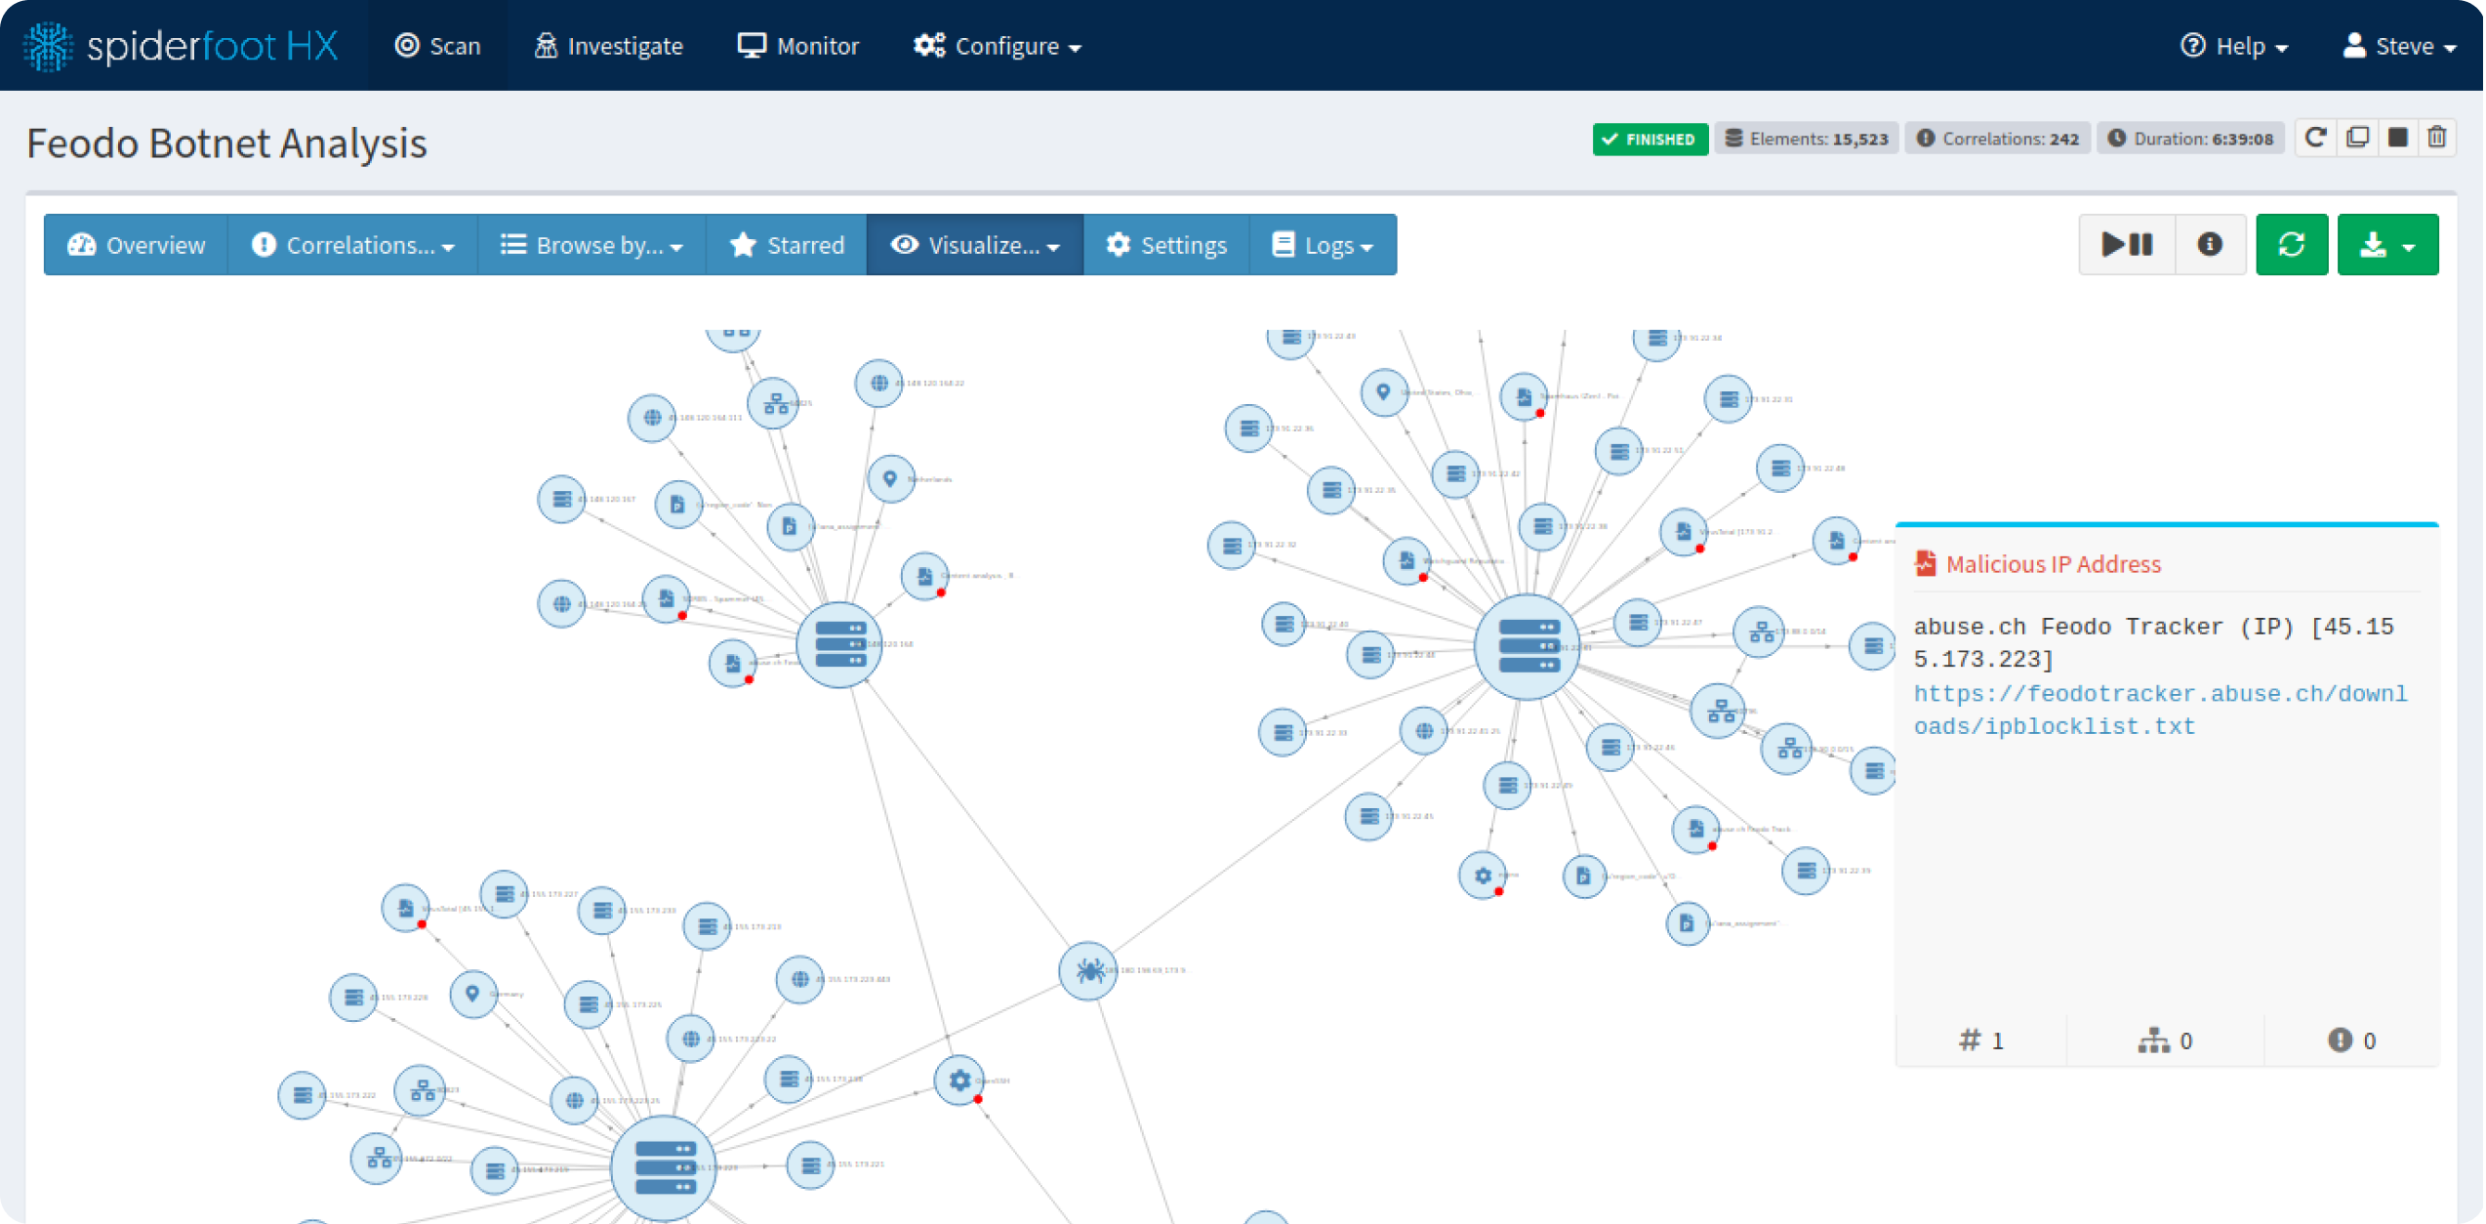Open the Monitor page

coord(797,46)
